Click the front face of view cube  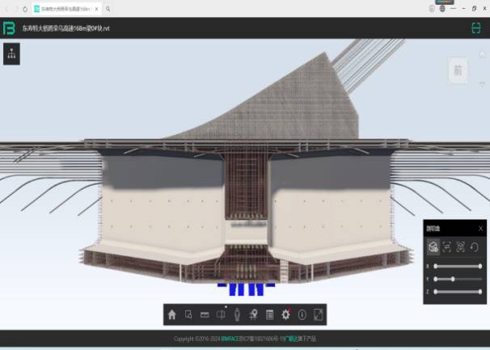(458, 71)
